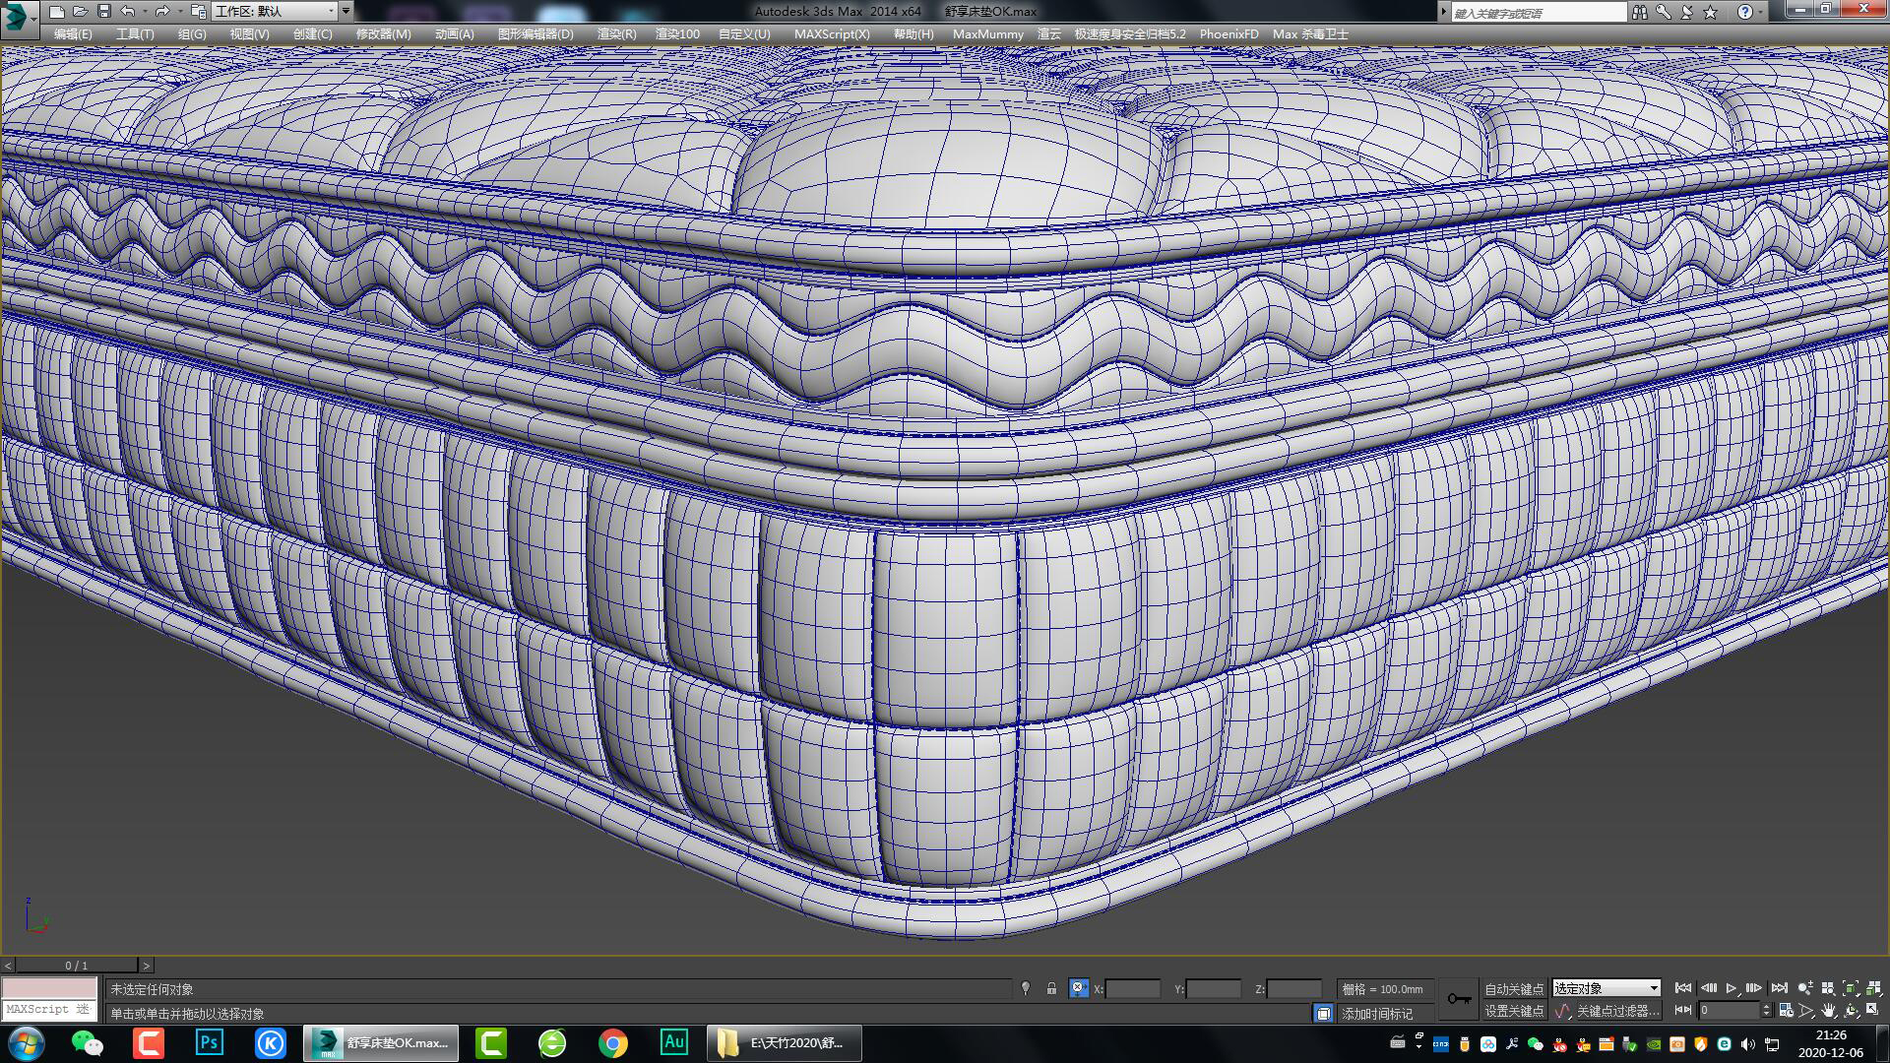The height and width of the screenshot is (1063, 1890).
Task: Click the Orbit viewport navigation icon
Action: pos(1852,1011)
